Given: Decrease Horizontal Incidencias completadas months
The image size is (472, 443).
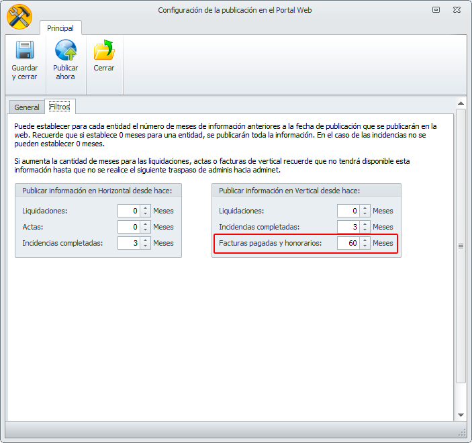Looking at the screenshot, I should click(146, 246).
